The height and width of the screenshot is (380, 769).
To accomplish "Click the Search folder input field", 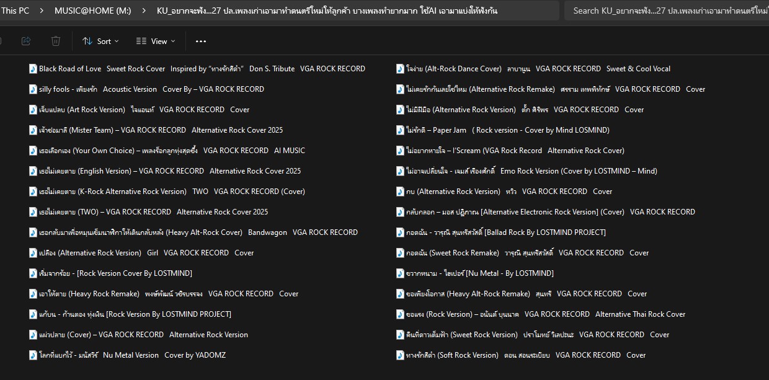I will [667, 11].
